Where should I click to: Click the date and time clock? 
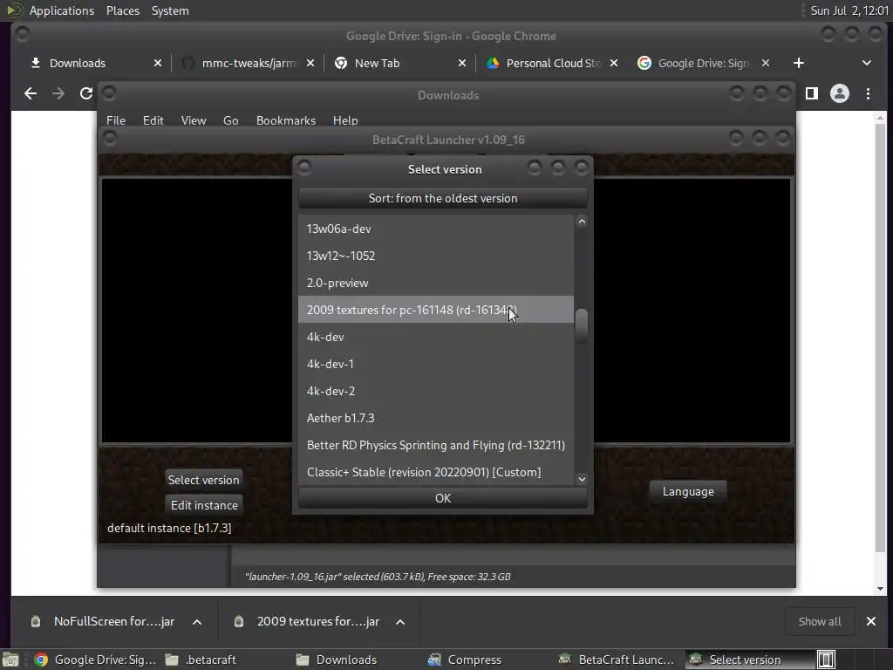click(x=849, y=10)
